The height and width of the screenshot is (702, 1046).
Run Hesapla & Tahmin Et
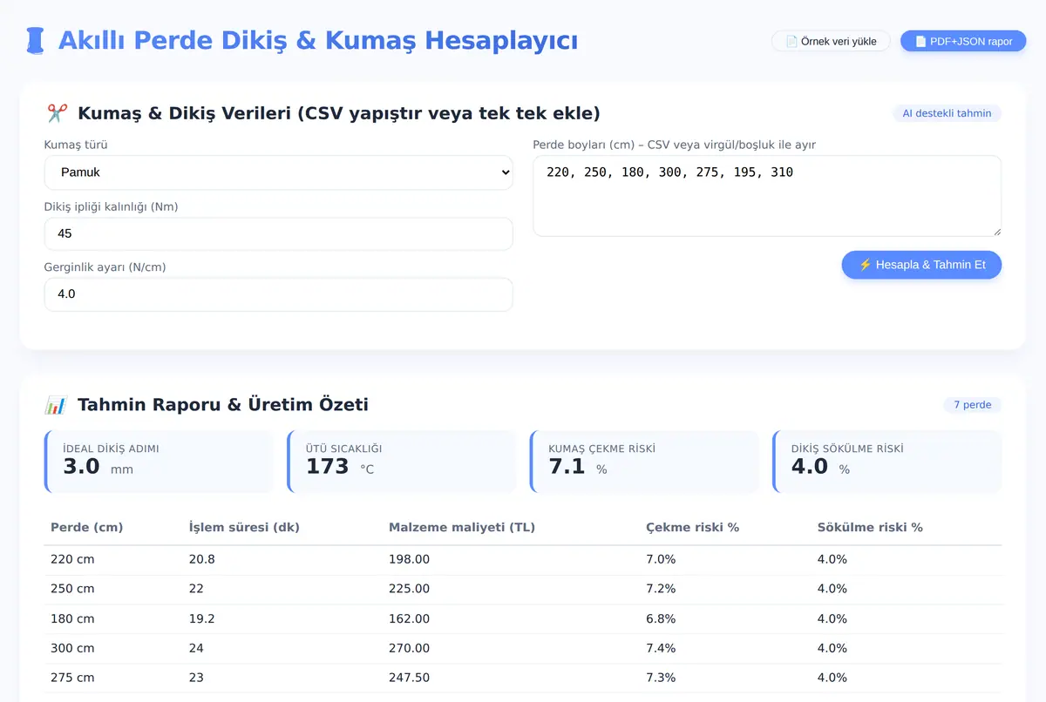(x=921, y=265)
